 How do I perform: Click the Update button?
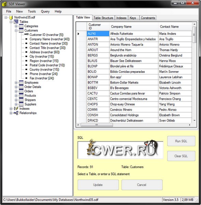coord(98,185)
